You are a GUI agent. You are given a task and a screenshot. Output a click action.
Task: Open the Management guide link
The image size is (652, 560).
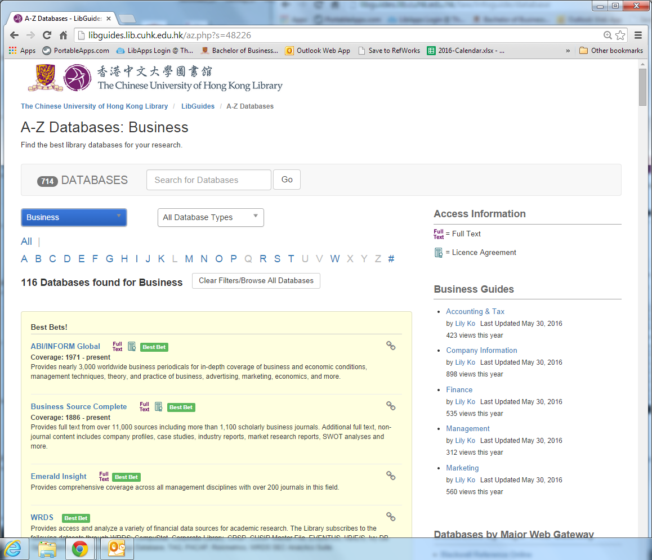click(x=468, y=429)
